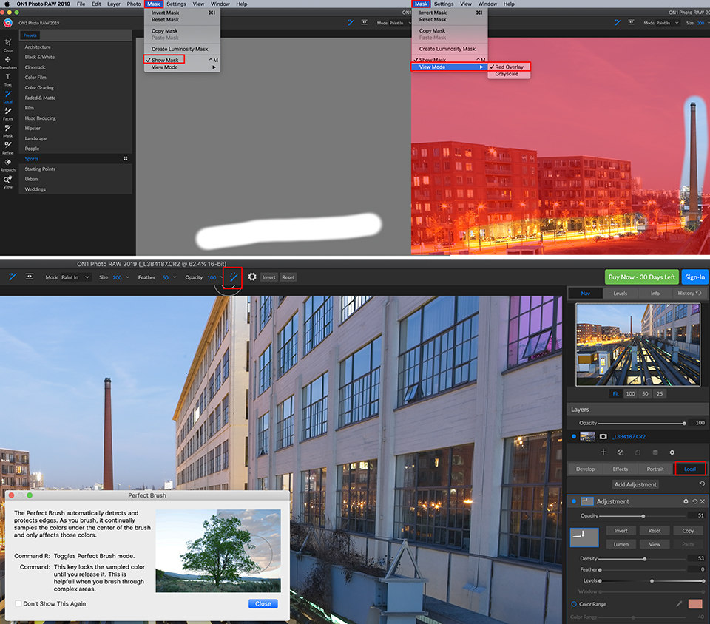This screenshot has width=710, height=624.
Task: Select the Adjustable Gradient icon in bottom toolbar
Action: pyautogui.click(x=30, y=277)
